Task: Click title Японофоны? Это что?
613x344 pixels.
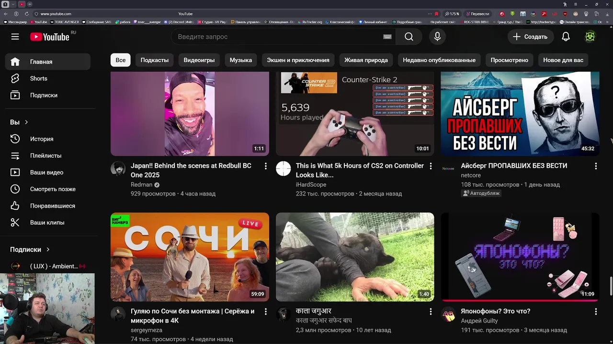Action: coord(496,311)
